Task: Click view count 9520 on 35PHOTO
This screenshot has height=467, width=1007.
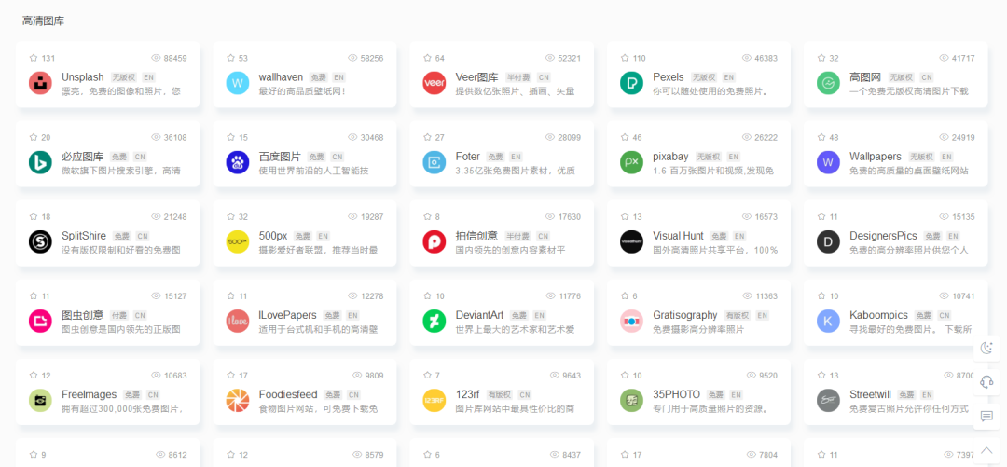Action: click(768, 375)
